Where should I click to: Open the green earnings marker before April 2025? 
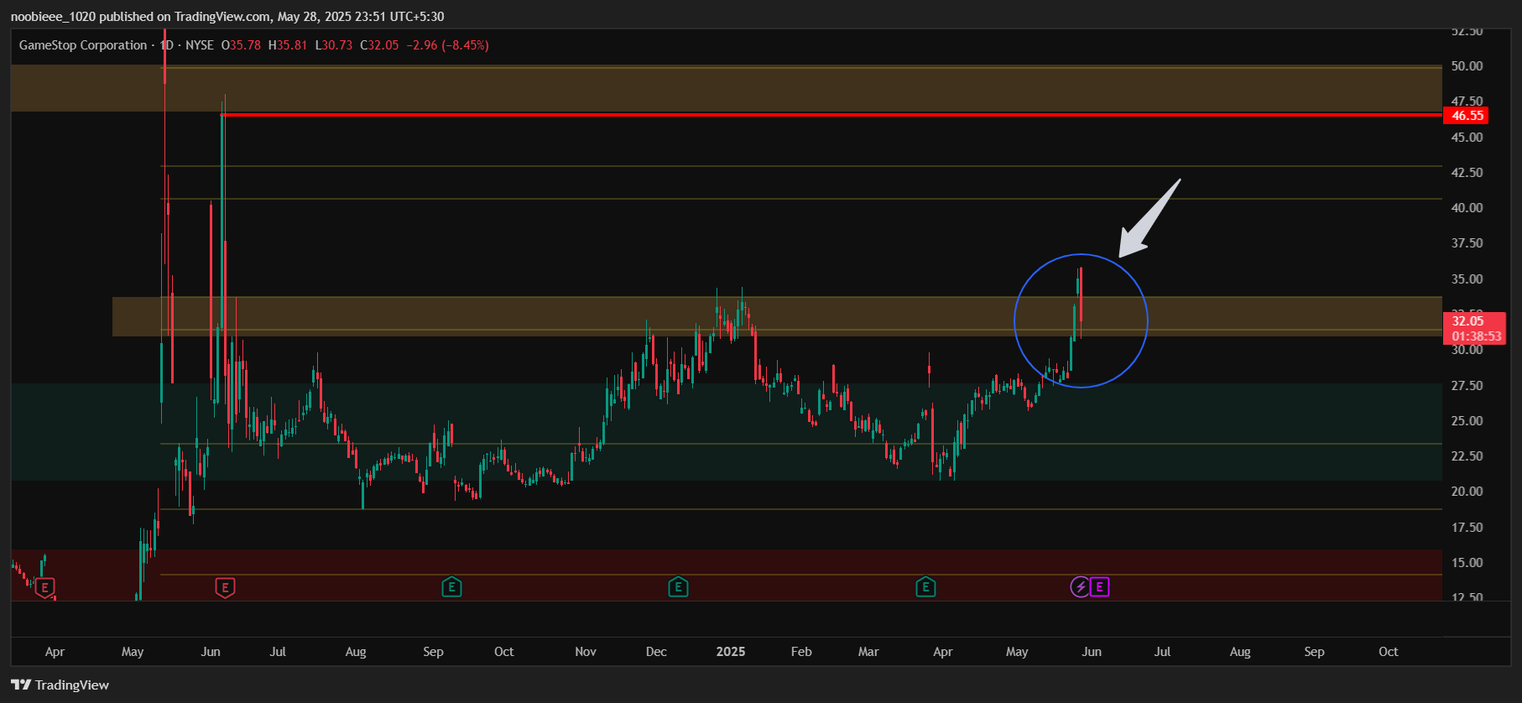point(925,587)
